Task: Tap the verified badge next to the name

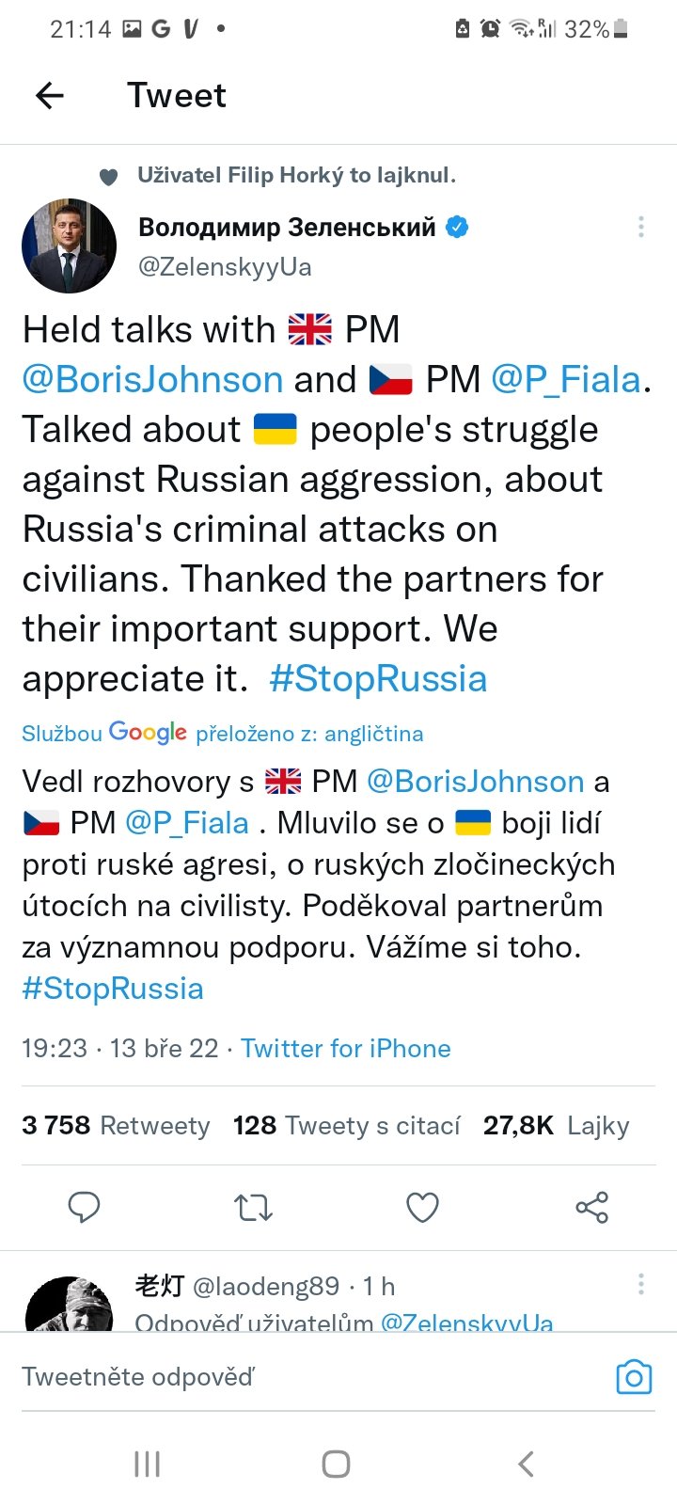Action: pos(457,227)
